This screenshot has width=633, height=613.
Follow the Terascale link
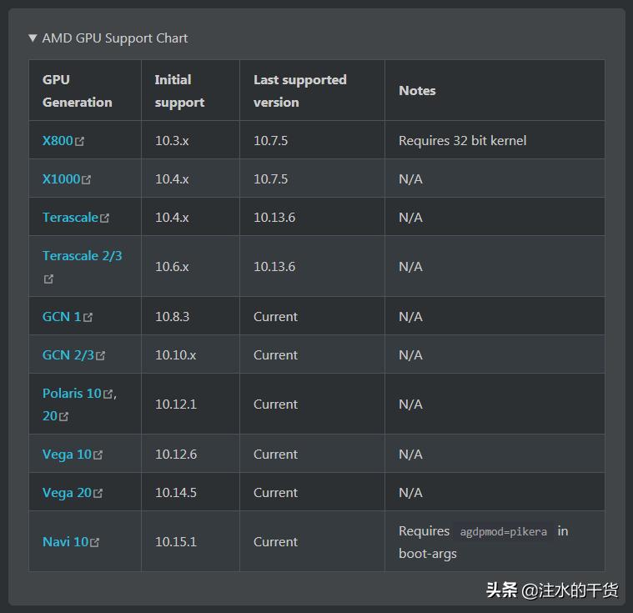pos(70,218)
